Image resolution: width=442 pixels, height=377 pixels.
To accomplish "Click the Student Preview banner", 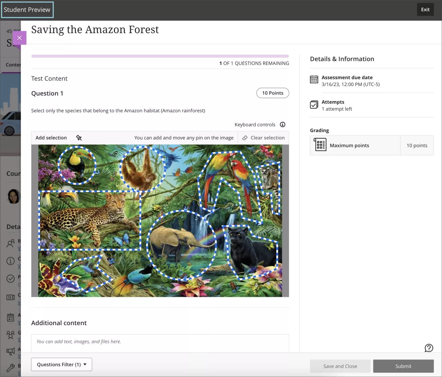I will pos(27,10).
